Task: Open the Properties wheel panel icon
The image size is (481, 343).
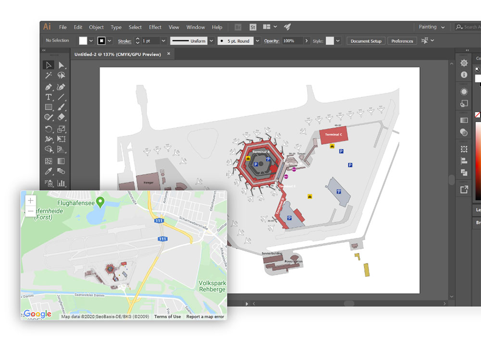Action: pos(464,63)
